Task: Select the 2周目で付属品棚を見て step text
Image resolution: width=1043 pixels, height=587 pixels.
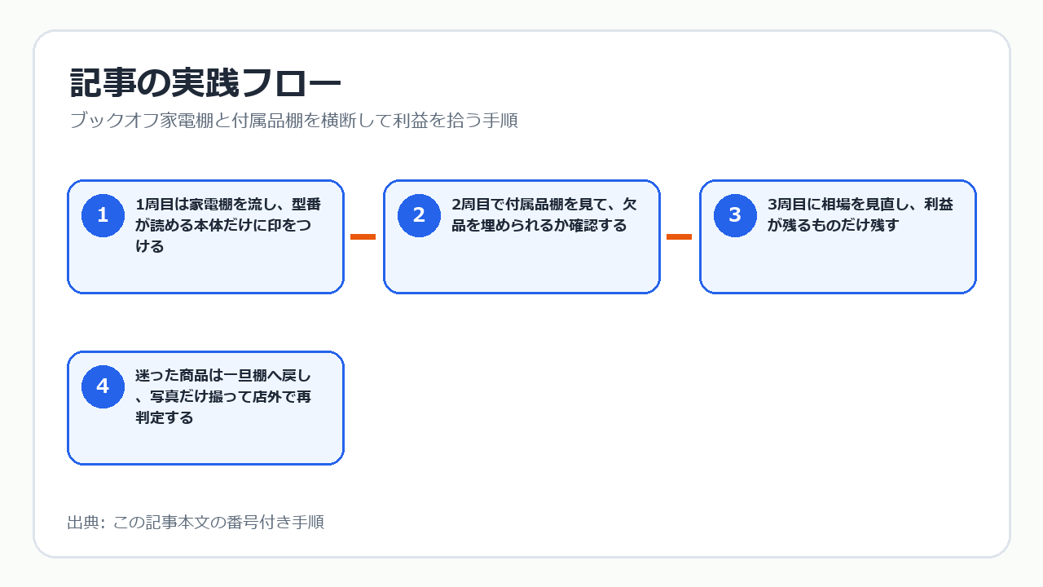Action: pyautogui.click(x=544, y=215)
